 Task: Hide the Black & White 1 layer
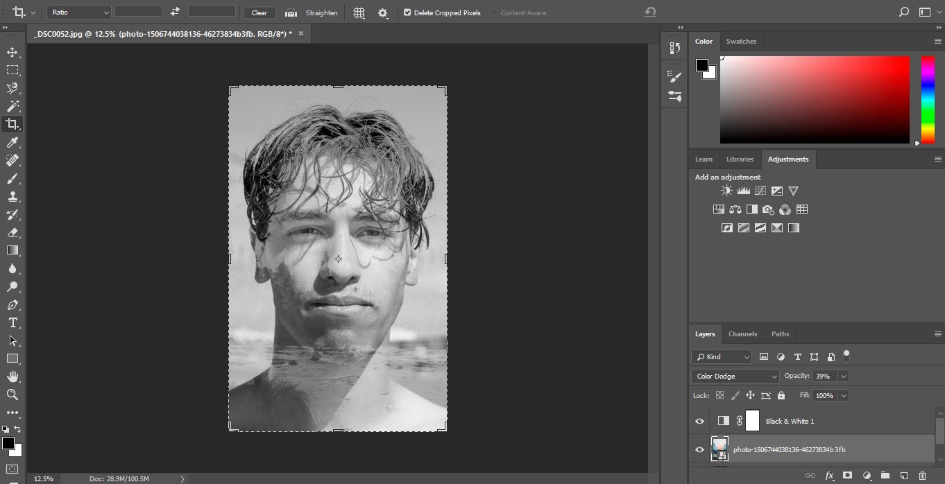coord(699,421)
